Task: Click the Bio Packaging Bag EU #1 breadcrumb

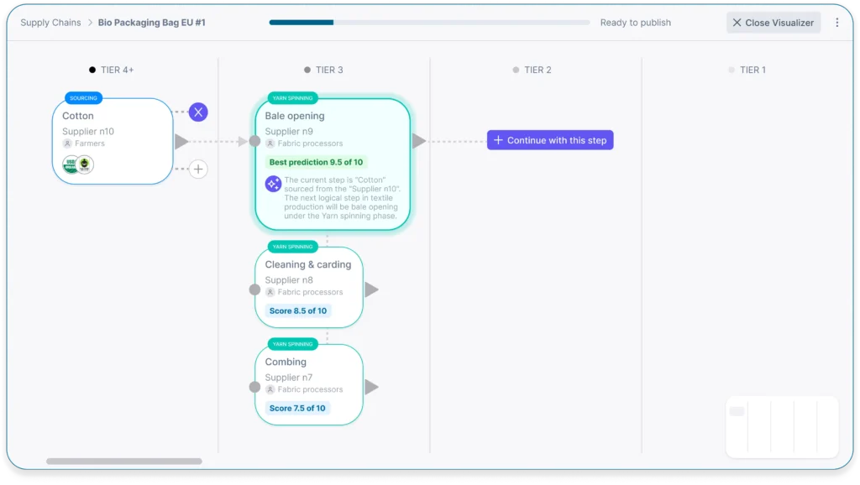Action: [x=151, y=23]
